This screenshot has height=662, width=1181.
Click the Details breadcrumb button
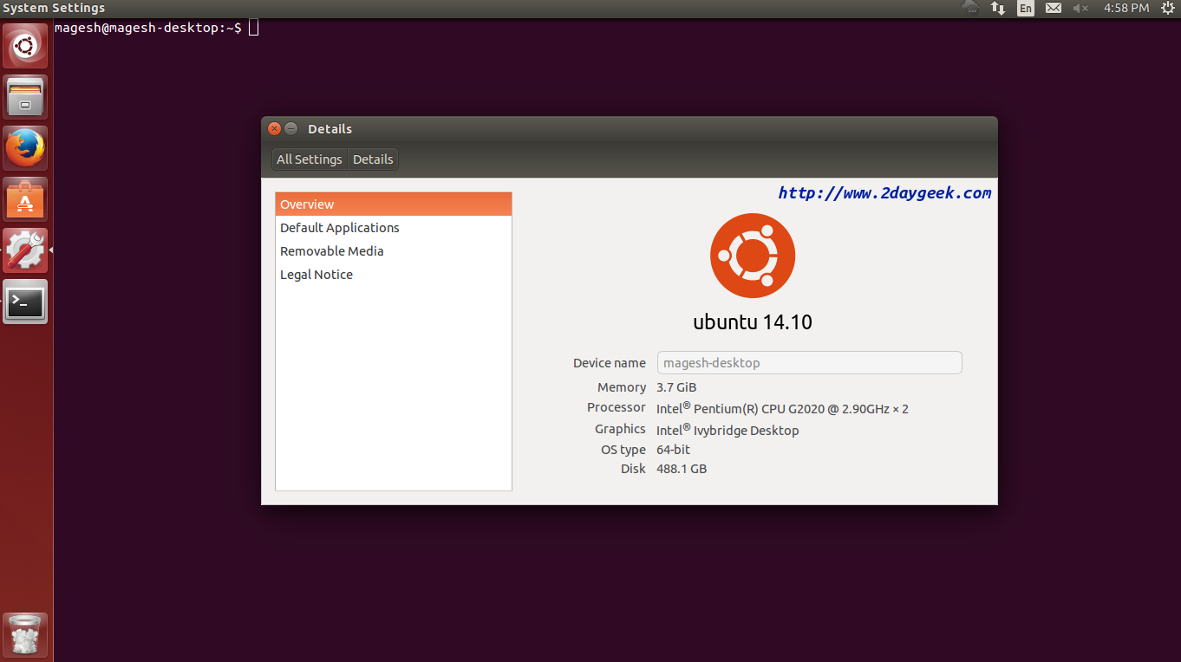tap(373, 159)
